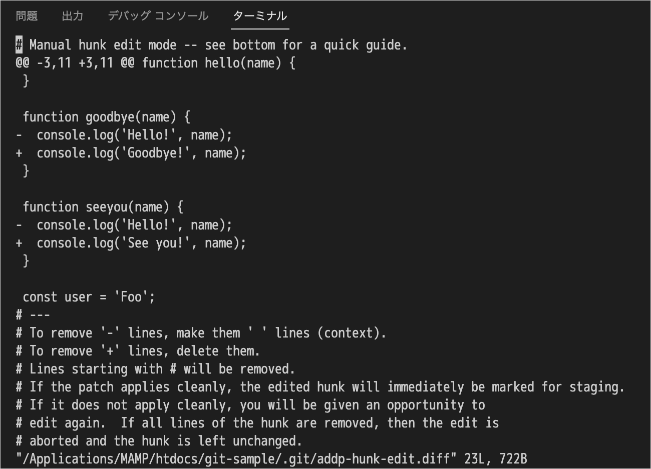Click the added 'Goodbye!' console.log line
The image size is (651, 469).
pos(131,153)
